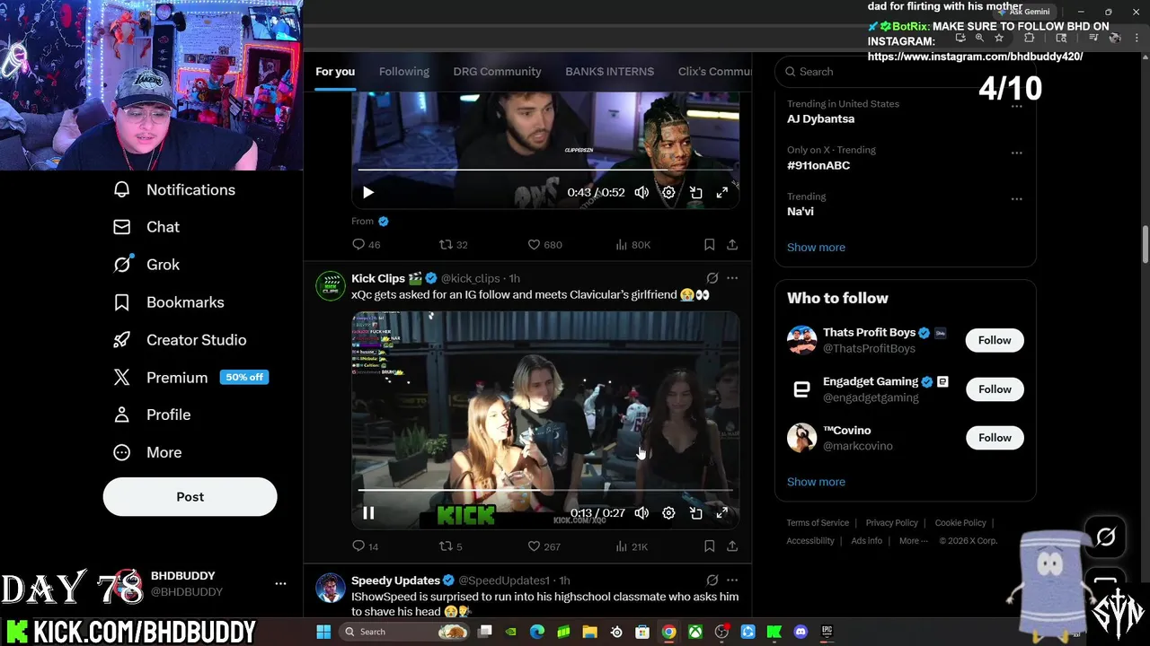1150x646 pixels.
Task: Click Grok icon on Kick Clips post
Action: coord(712,278)
